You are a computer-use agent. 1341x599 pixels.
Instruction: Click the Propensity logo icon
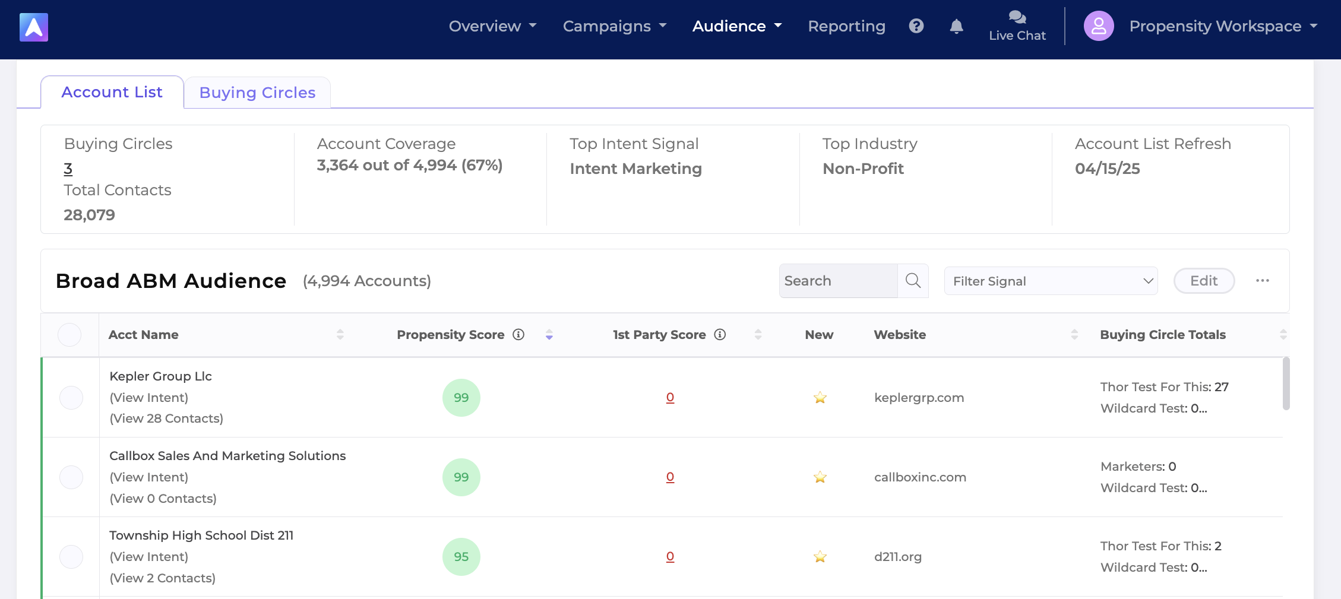pyautogui.click(x=34, y=27)
